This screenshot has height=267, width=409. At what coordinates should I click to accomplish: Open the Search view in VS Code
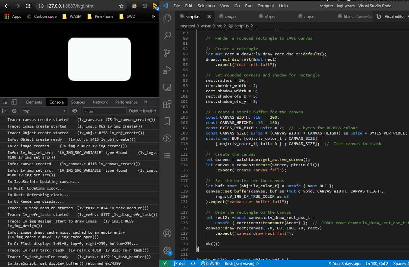[167, 36]
